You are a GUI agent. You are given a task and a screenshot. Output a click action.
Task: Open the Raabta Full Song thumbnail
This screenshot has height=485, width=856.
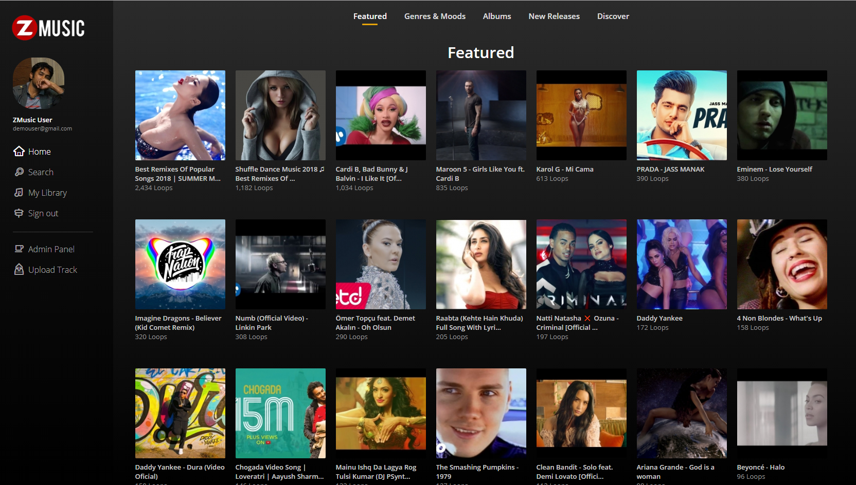(x=481, y=264)
